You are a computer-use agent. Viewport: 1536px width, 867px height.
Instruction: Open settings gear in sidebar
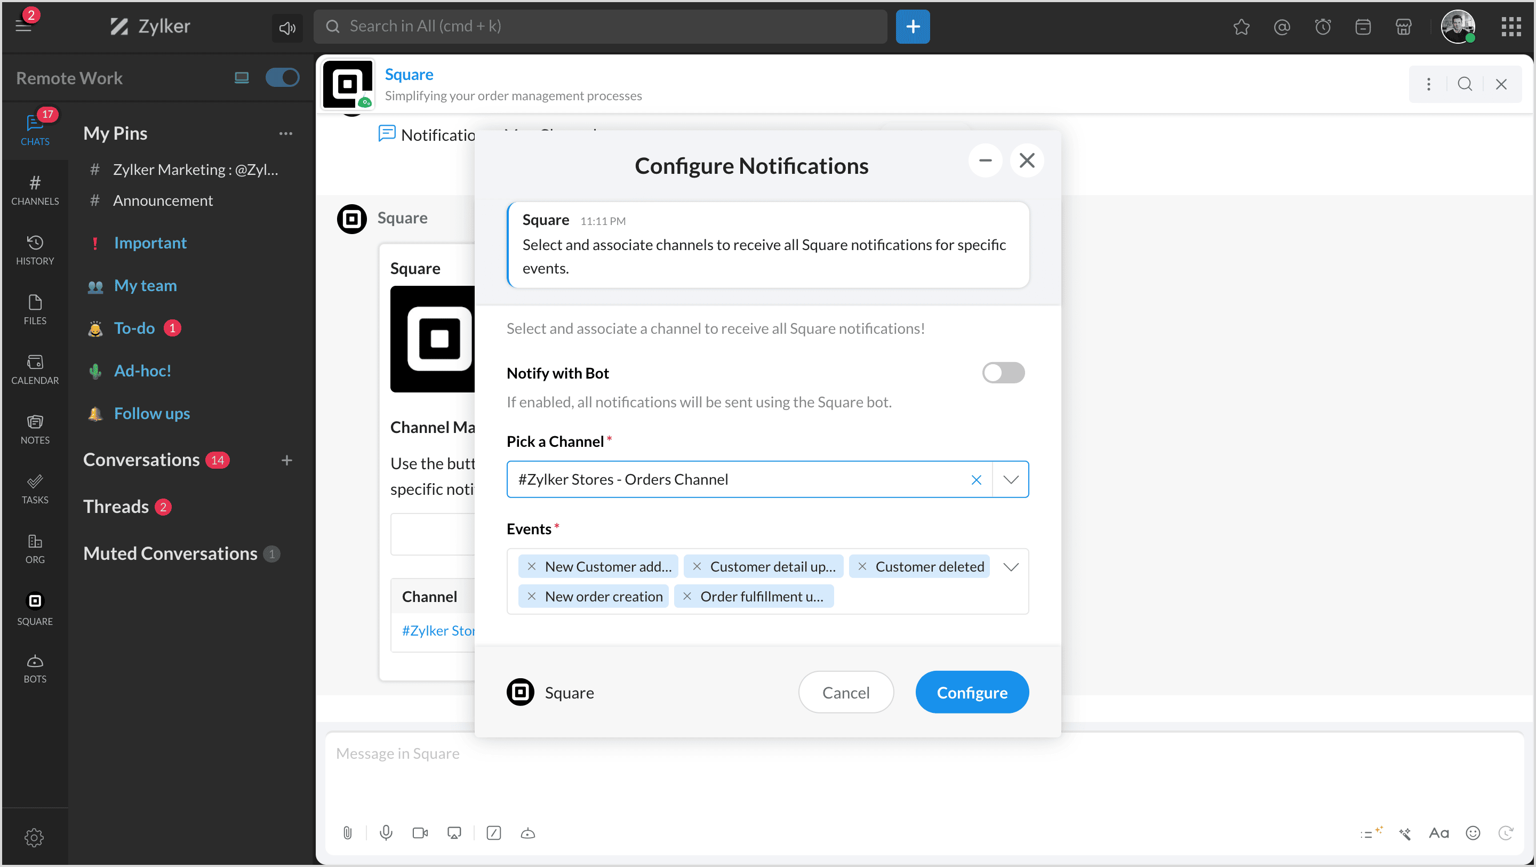(34, 837)
